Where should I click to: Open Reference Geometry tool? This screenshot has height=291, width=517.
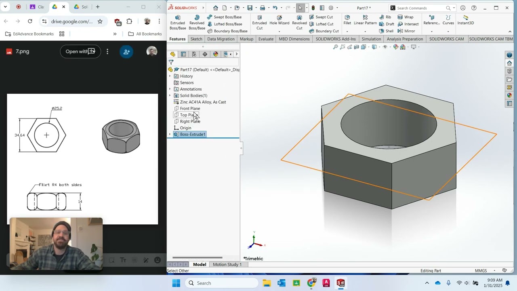[x=432, y=20]
